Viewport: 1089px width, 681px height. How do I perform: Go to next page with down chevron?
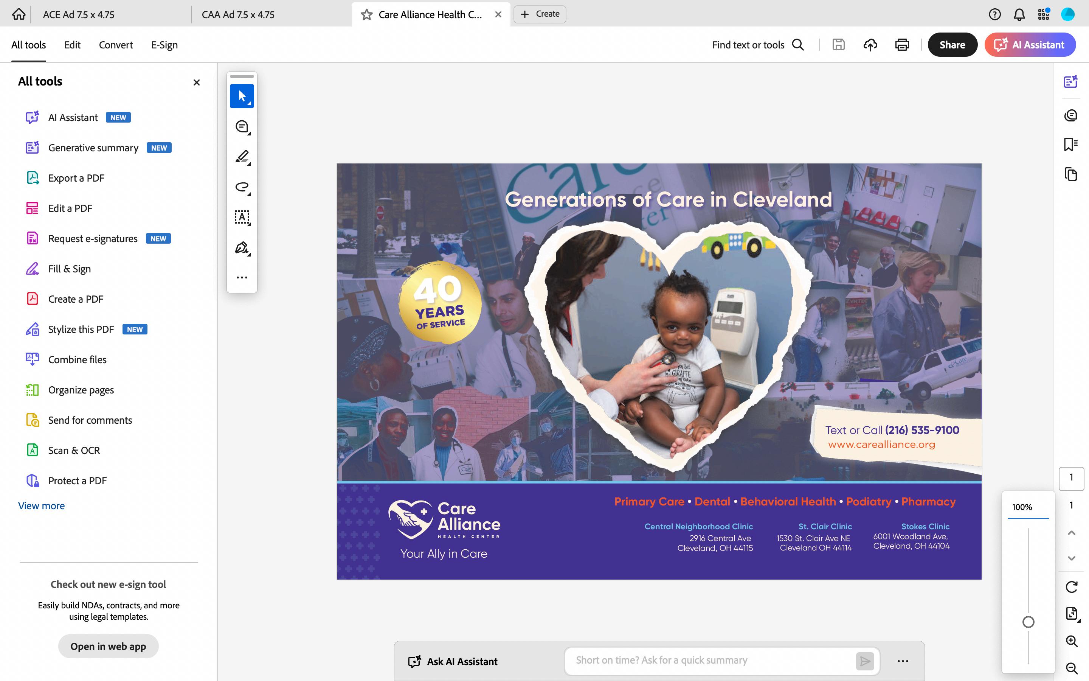[1072, 558]
